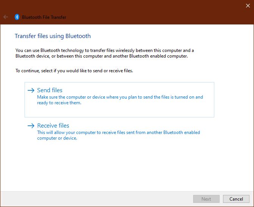Click the arrow icon beside Receive files
The height and width of the screenshot is (207, 254).
(x=31, y=126)
